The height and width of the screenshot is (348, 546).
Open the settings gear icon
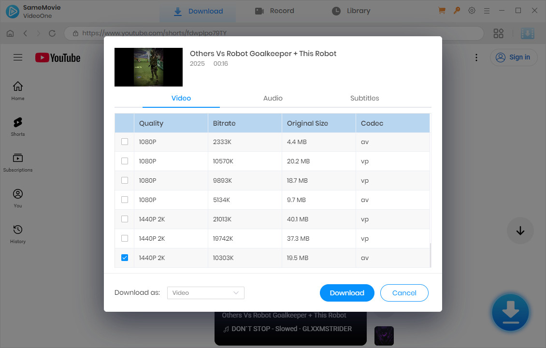click(472, 11)
